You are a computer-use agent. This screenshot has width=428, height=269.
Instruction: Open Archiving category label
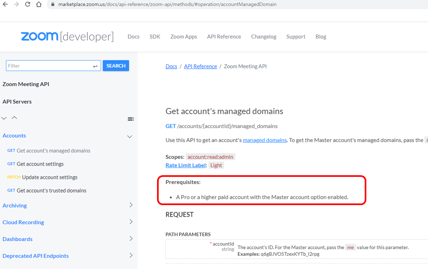tap(15, 205)
